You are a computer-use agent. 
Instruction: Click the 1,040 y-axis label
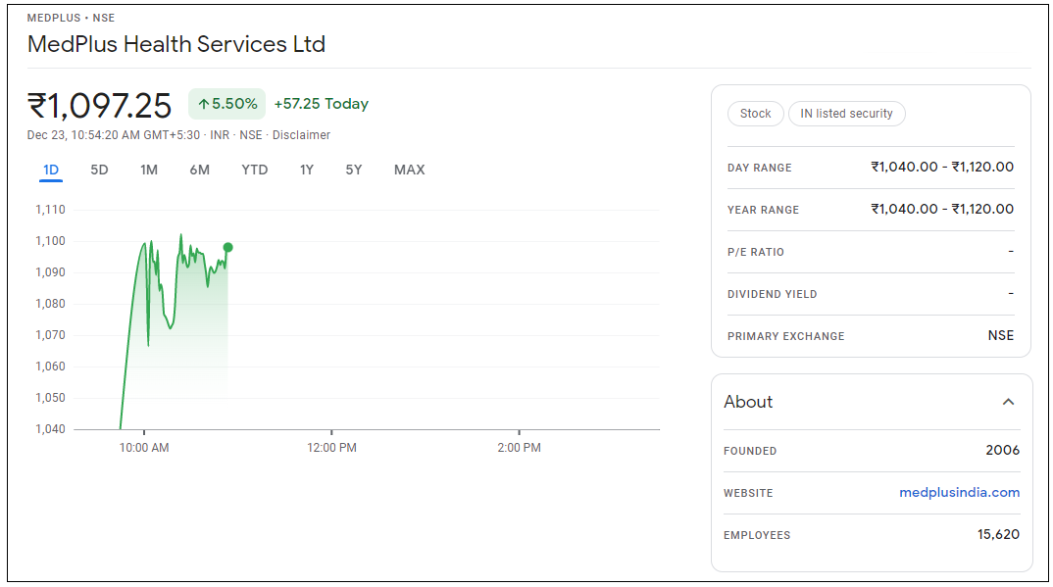pyautogui.click(x=50, y=429)
